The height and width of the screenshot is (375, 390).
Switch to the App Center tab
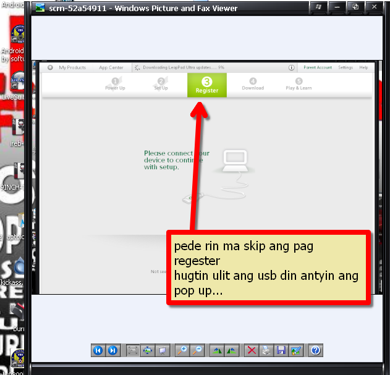(111, 67)
